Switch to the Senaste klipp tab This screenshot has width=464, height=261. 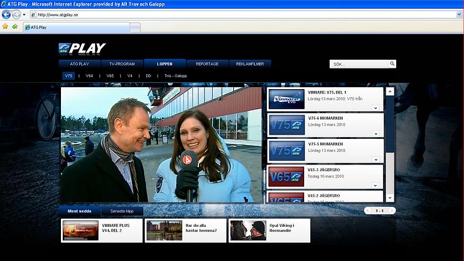point(122,211)
